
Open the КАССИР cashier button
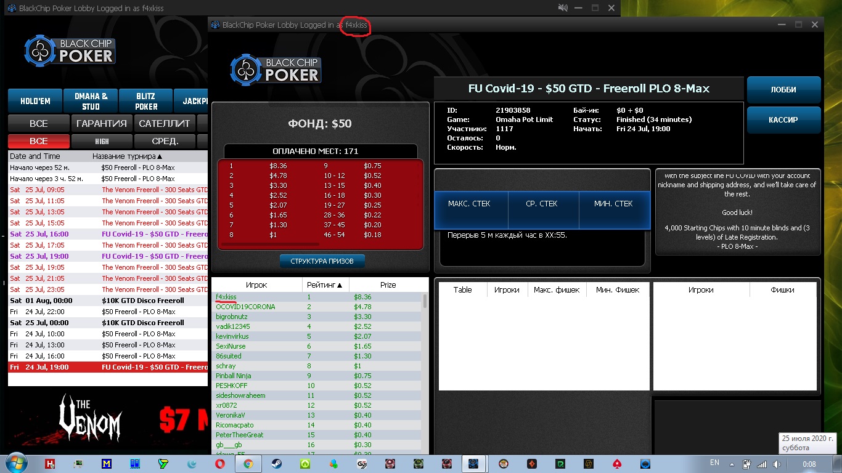(783, 120)
